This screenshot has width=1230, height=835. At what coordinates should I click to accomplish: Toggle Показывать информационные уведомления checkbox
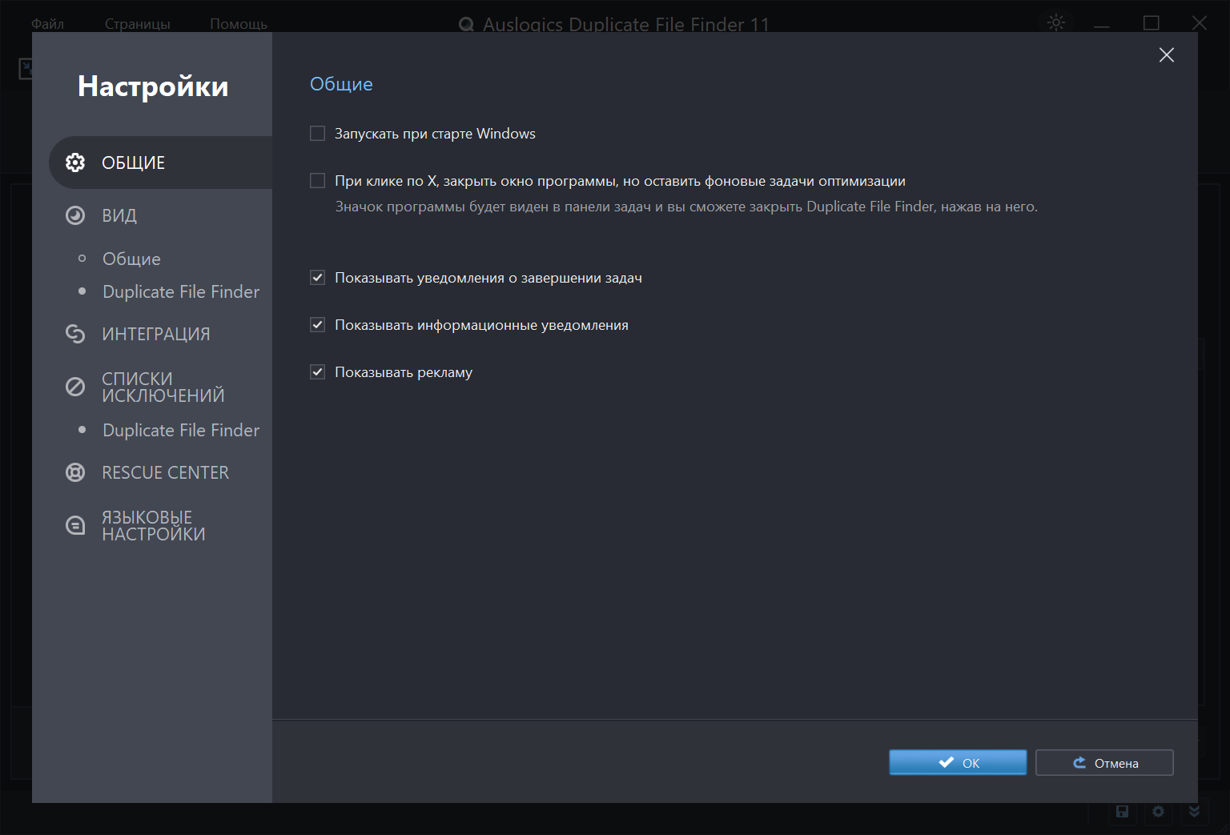coord(318,325)
